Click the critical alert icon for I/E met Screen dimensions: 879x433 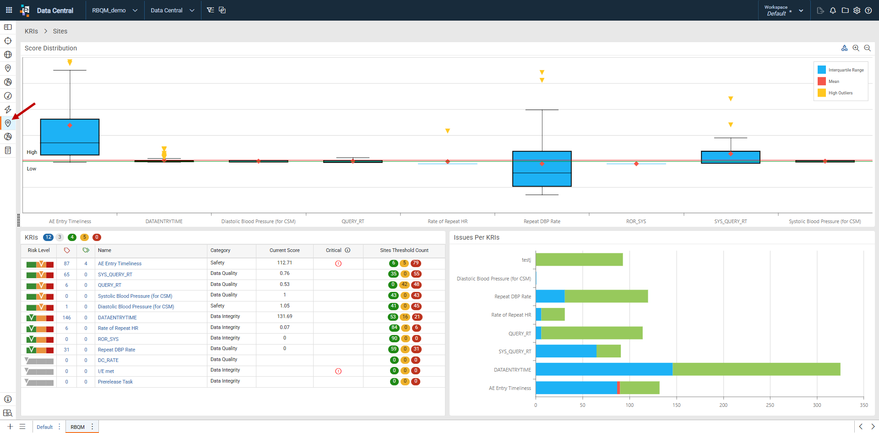coord(338,371)
